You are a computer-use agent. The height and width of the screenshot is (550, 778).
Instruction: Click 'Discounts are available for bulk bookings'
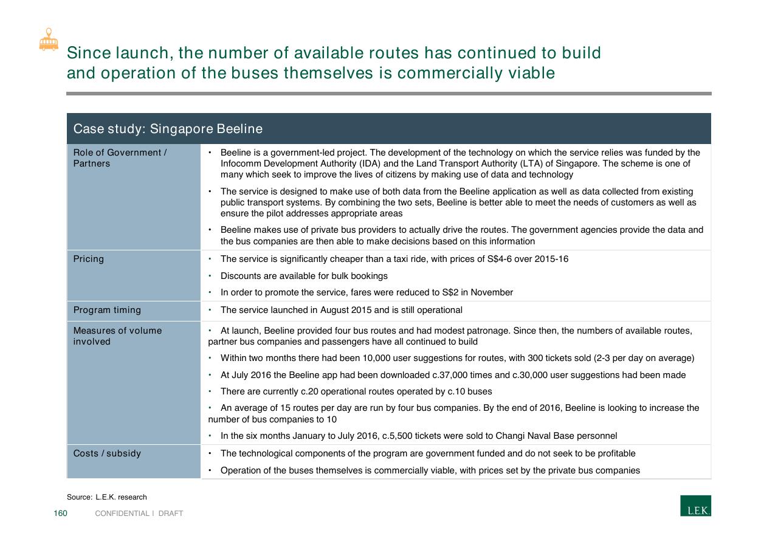point(304,276)
